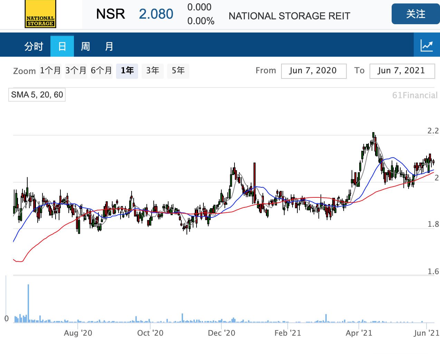Switch to the 分时 intraday tab
Image resolution: width=440 pixels, height=354 pixels.
[34, 46]
